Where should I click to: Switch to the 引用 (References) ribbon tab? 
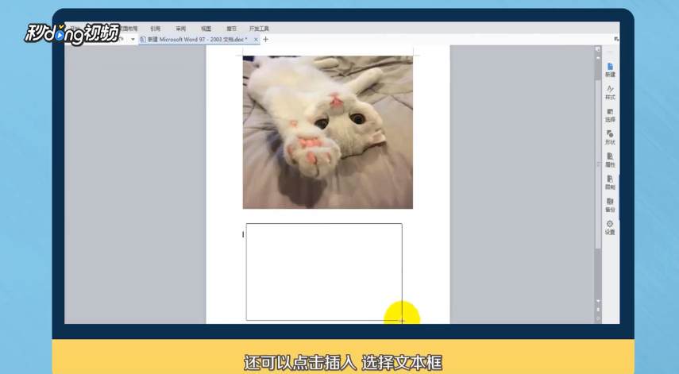[x=155, y=29]
